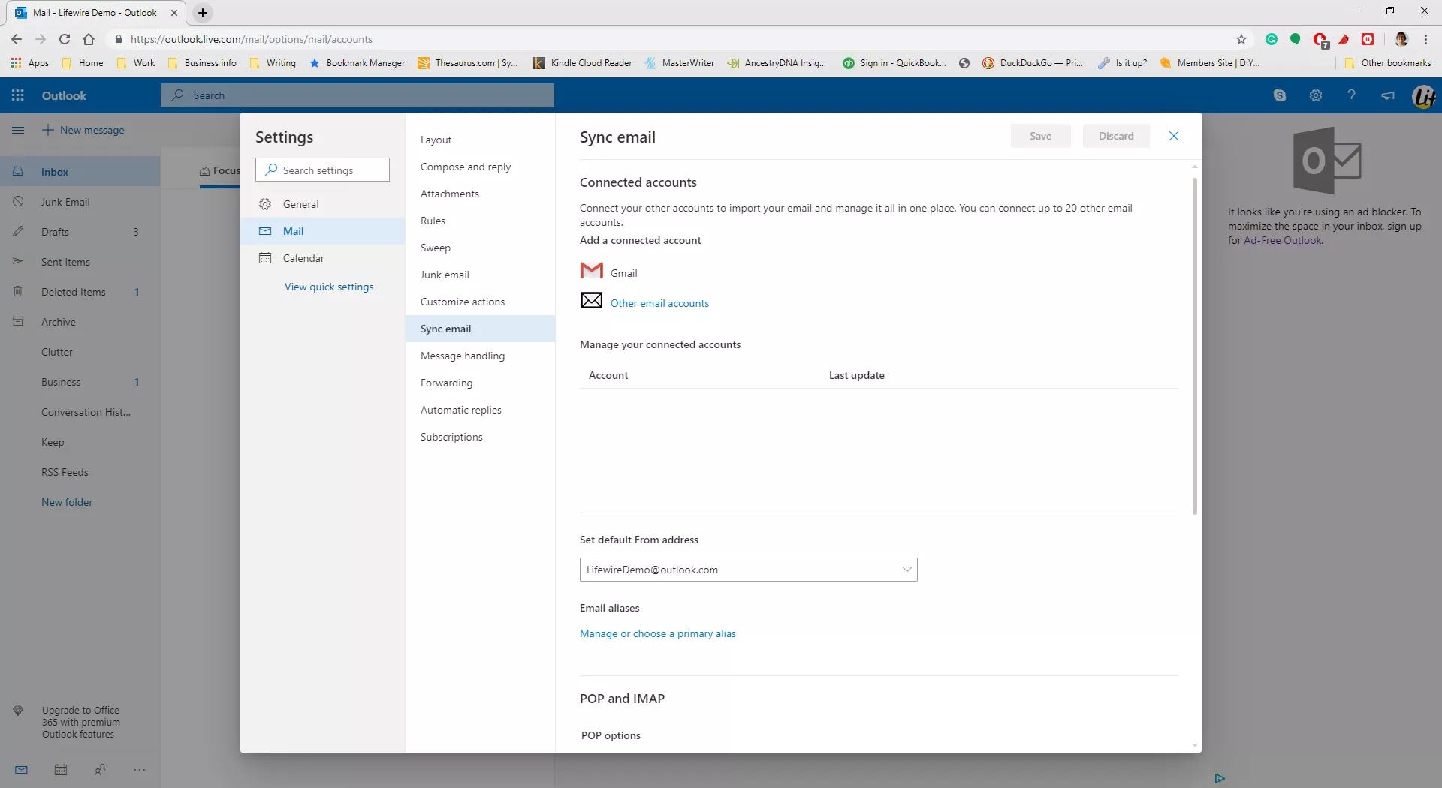Go back to the previous page
Image resolution: width=1442 pixels, height=788 pixels.
pos(17,39)
